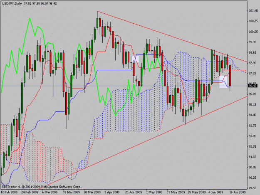The height and width of the screenshot is (195, 260).
Task: Click the 98.65 price axis label
Action: coord(253,53)
